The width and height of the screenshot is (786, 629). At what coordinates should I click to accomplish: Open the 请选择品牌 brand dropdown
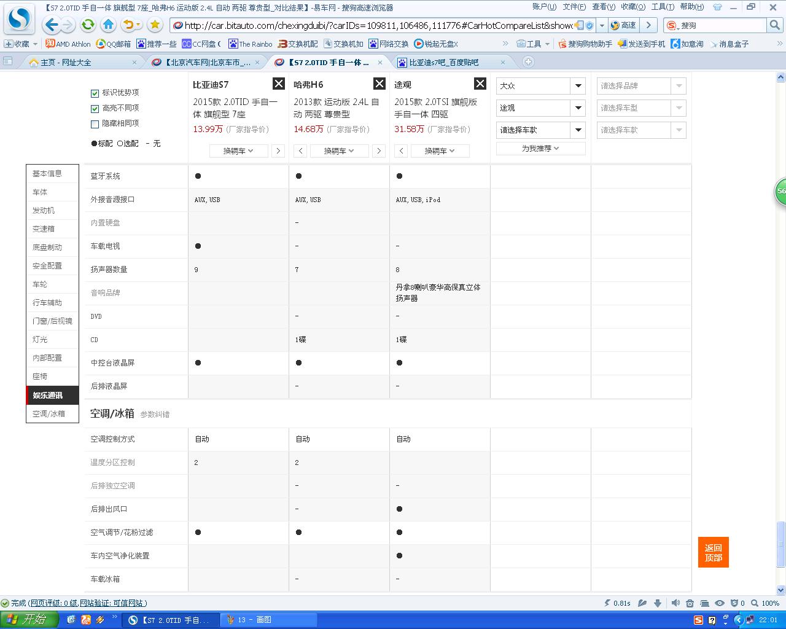(642, 86)
